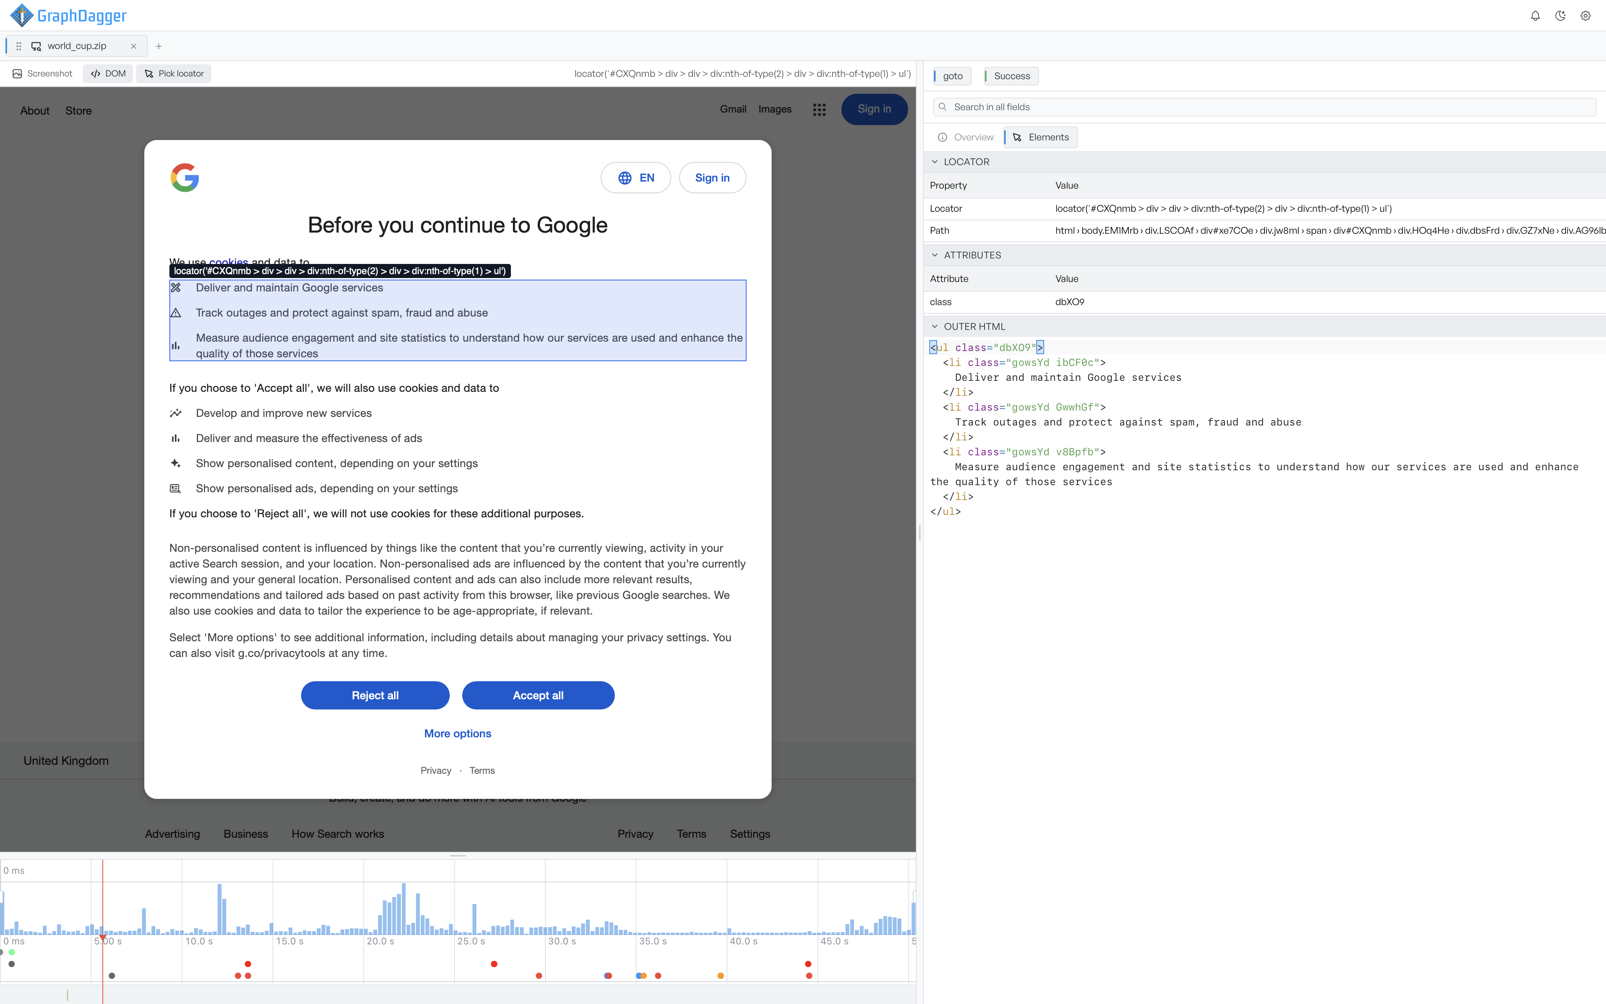Viewport: 1606px width, 1004px height.
Task: Open the Advertising footer link
Action: point(173,834)
